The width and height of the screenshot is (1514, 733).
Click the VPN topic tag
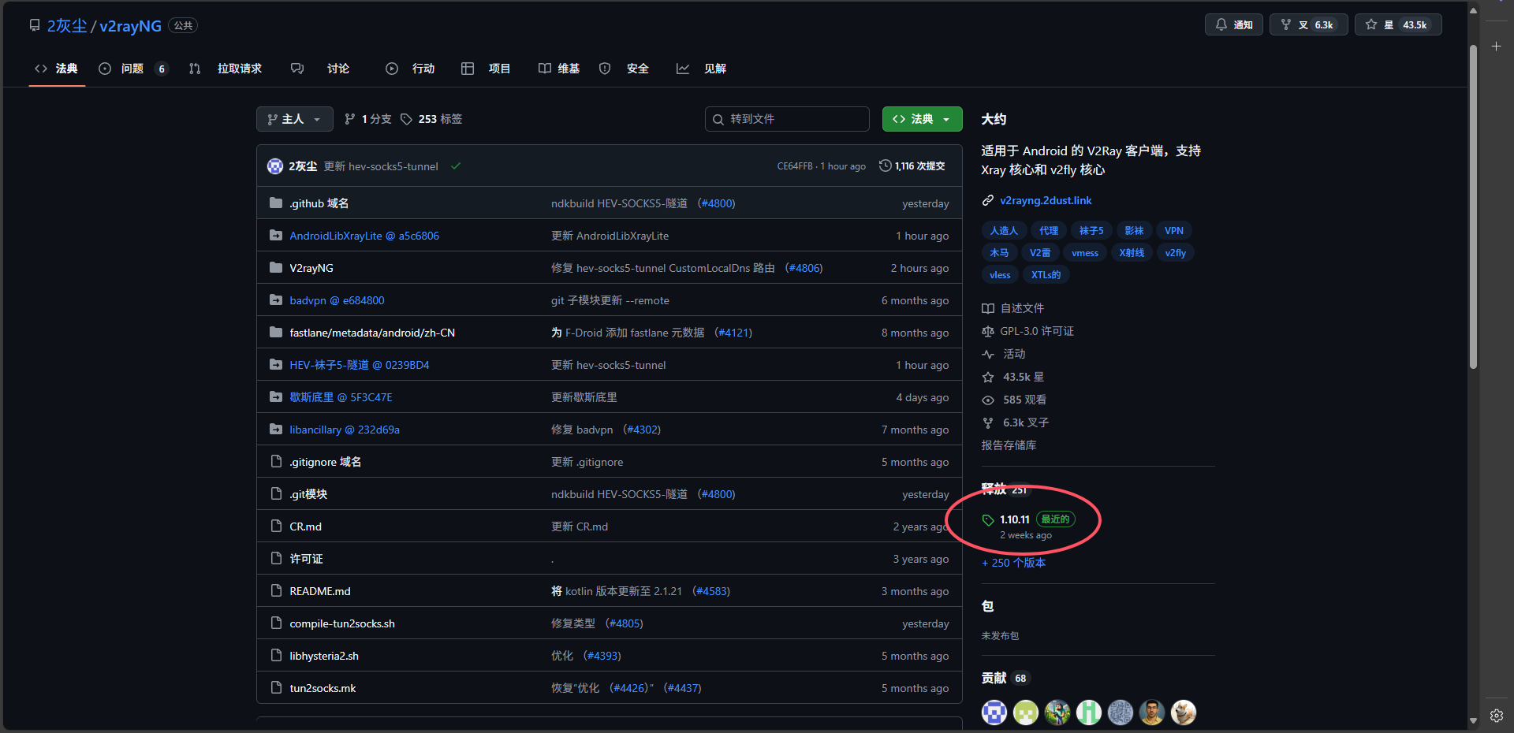point(1174,230)
